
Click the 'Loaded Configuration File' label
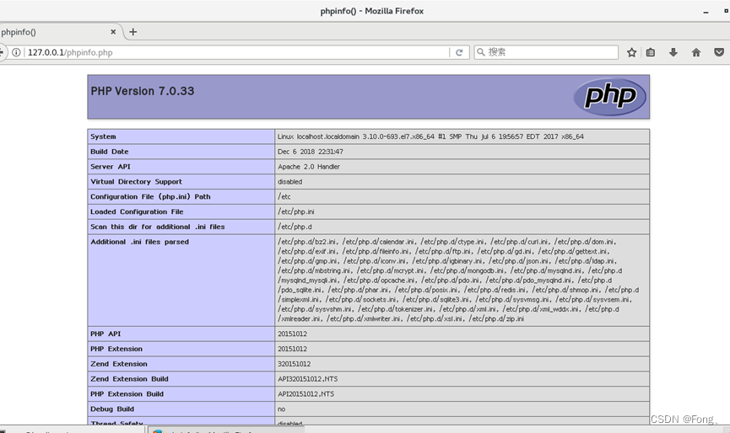137,211
